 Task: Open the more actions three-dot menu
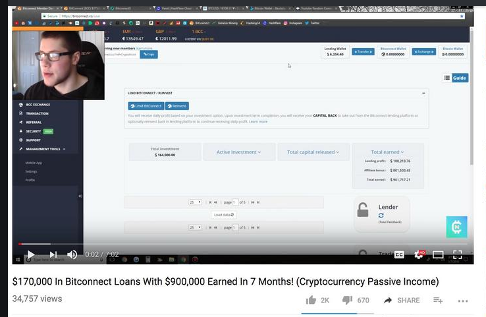463,301
